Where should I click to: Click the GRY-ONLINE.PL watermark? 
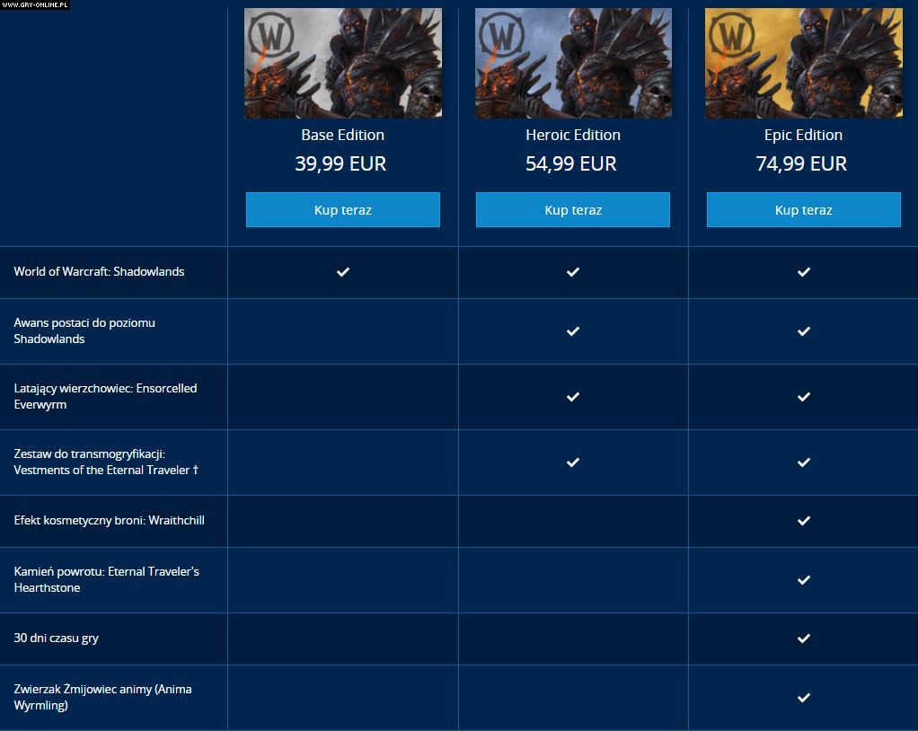coord(35,5)
